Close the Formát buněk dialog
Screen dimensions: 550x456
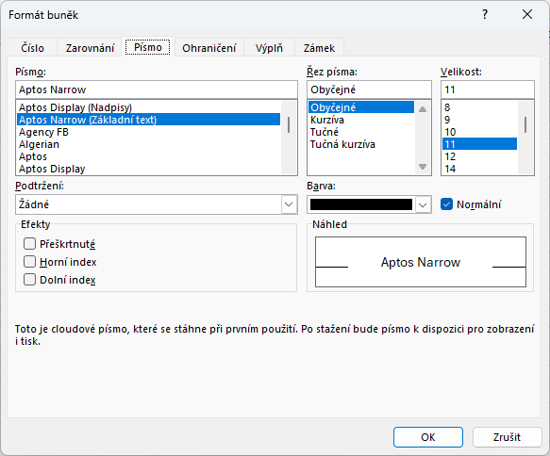pyautogui.click(x=527, y=15)
